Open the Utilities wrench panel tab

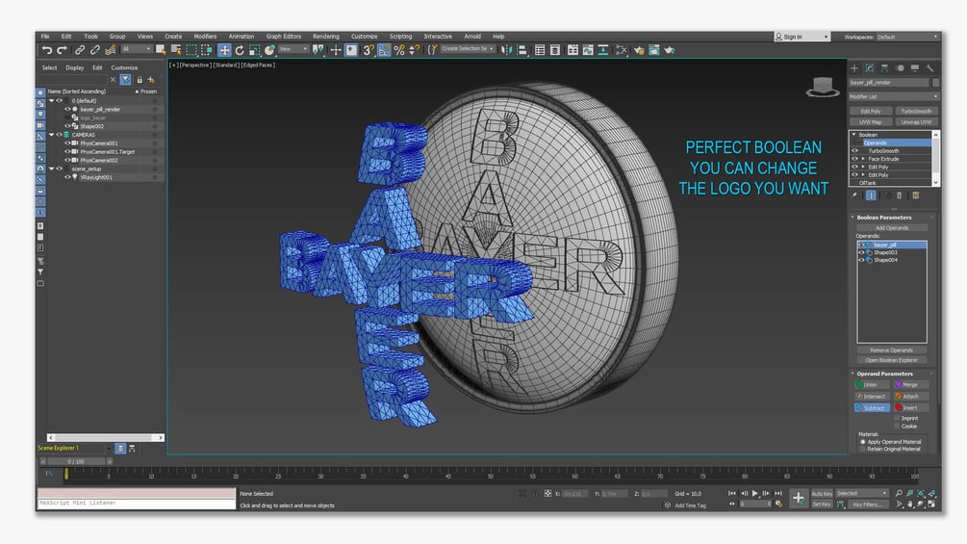tap(929, 67)
